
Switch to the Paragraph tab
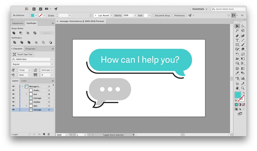click(x=30, y=49)
